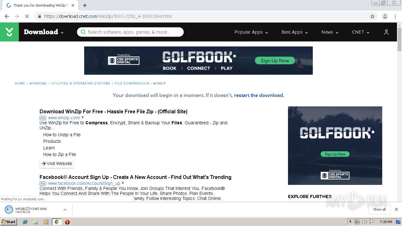Click the taskbar clock 7:39 PM
This screenshot has width=402, height=226.
(x=386, y=222)
